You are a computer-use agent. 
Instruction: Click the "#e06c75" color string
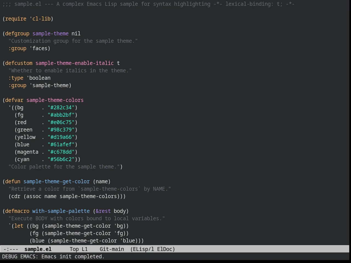pyautogui.click(x=61, y=122)
